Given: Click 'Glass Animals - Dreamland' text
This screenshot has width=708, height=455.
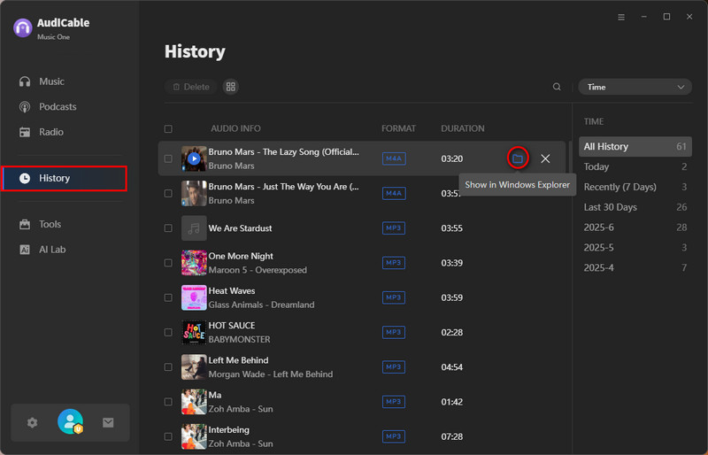Looking at the screenshot, I should point(261,305).
